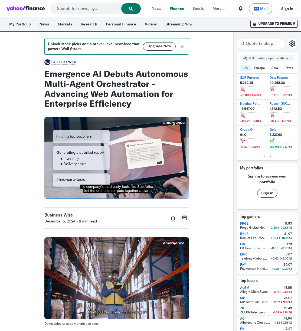Open the Dow Futures quote link
This screenshot has height=331, width=301.
click(279, 78)
